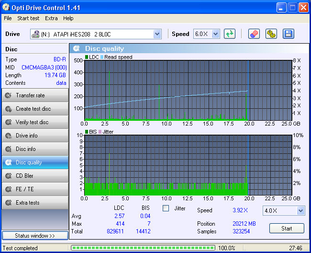Click inside the LDC read speed graph
The image size is (311, 253).
188,91
